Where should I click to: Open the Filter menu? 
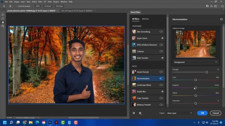coord(40,2)
